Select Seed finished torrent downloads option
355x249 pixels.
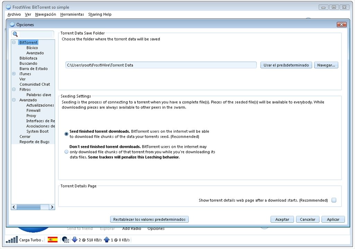point(66,134)
